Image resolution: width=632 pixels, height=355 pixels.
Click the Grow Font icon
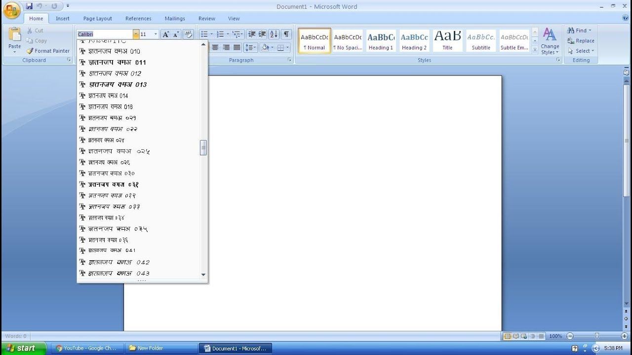click(x=166, y=34)
